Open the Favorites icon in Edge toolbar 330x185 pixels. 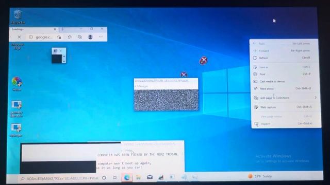pos(70,37)
